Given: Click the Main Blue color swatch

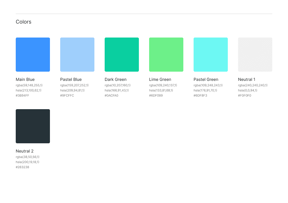Looking at the screenshot, I should click(x=33, y=55).
